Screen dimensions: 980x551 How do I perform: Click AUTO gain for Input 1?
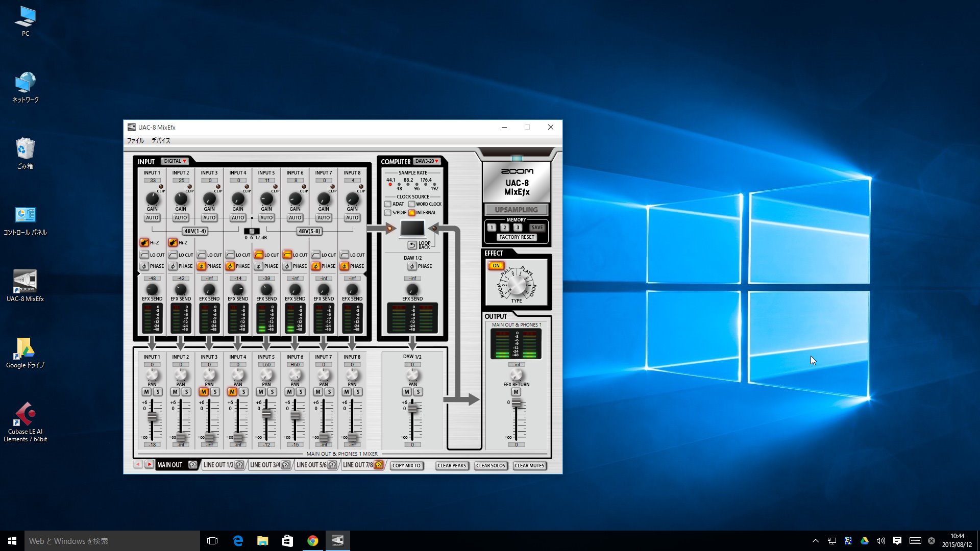pos(152,218)
